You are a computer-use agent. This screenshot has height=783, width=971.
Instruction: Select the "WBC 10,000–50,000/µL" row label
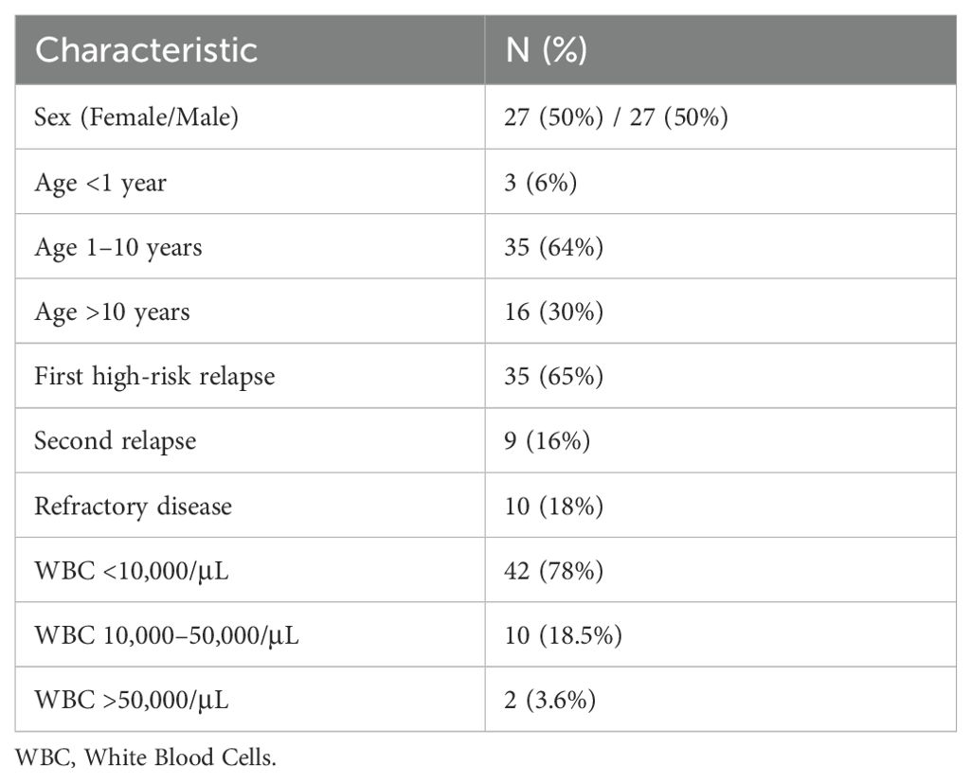click(x=167, y=635)
